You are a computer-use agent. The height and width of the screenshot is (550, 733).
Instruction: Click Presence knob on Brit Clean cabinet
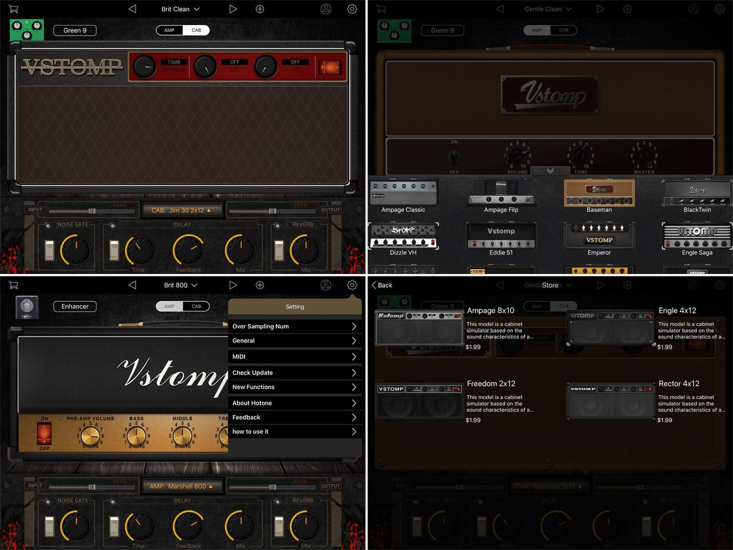pyautogui.click(x=145, y=67)
